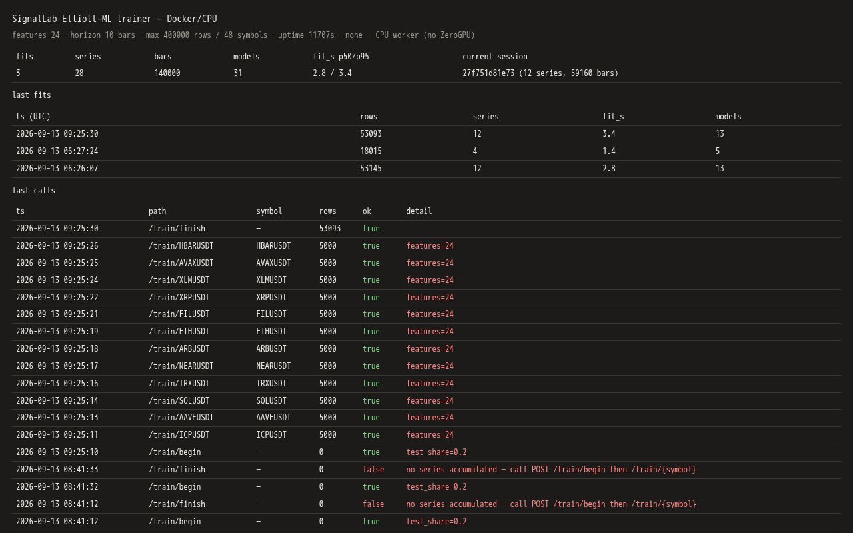
Task: Click the features=24 detail in XRPUSDT row
Action: pyautogui.click(x=430, y=298)
